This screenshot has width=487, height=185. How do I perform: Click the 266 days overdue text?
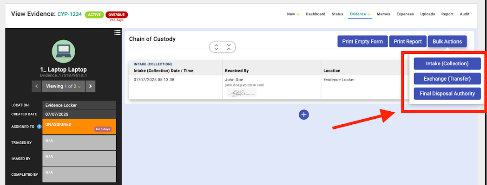click(x=117, y=20)
